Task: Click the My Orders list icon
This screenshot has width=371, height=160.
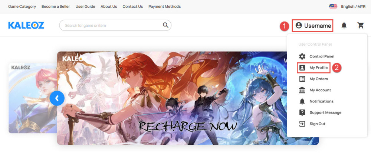Action: tap(302, 79)
